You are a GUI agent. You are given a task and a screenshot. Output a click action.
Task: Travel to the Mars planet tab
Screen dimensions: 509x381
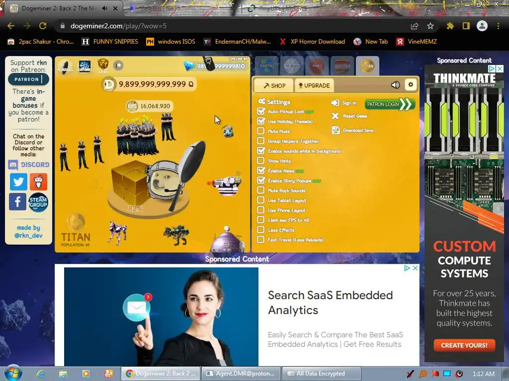coord(317,66)
